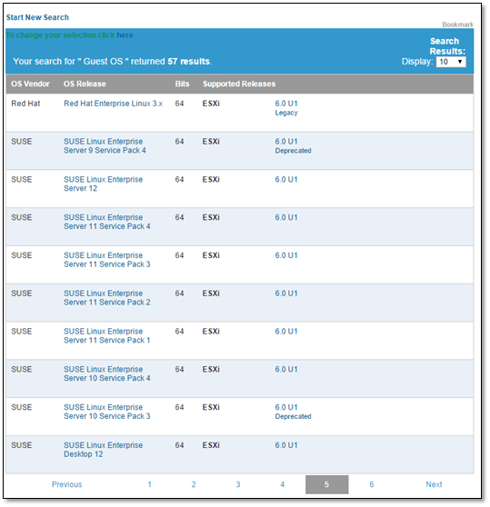
Task: Click the OS Vendor column header
Action: click(x=30, y=84)
